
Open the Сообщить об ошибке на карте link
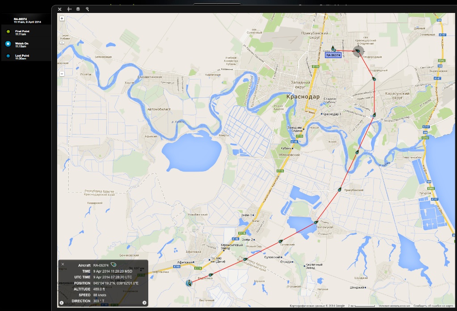pos(434,306)
